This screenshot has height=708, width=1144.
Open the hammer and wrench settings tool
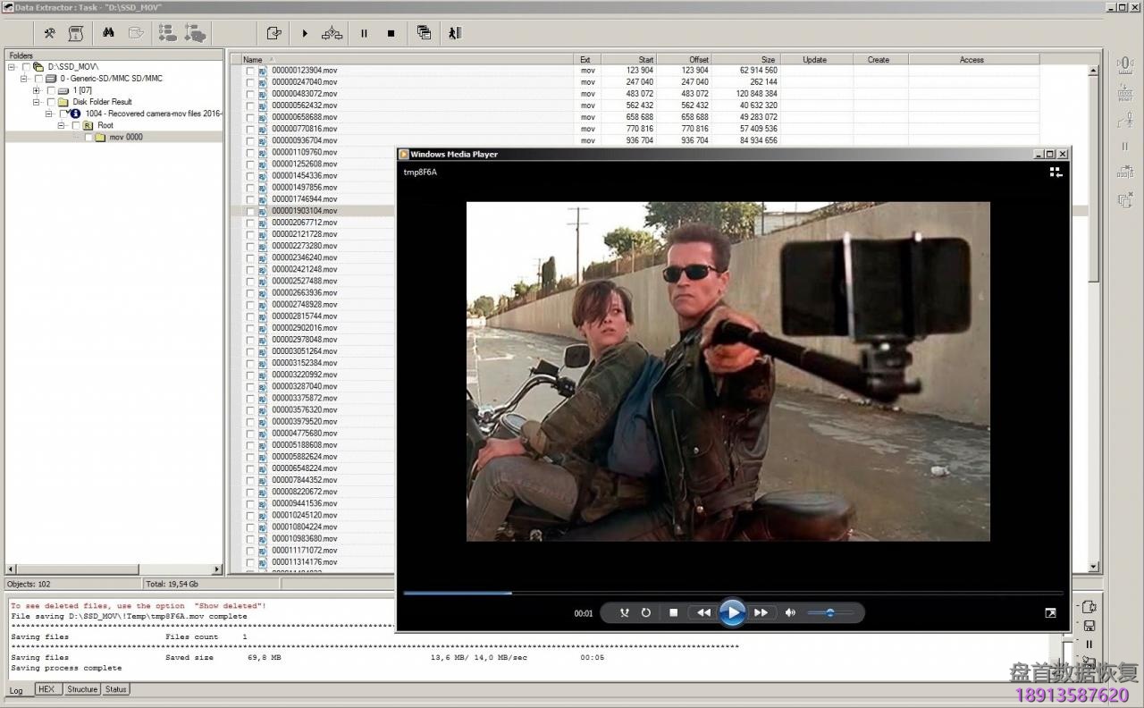point(50,33)
